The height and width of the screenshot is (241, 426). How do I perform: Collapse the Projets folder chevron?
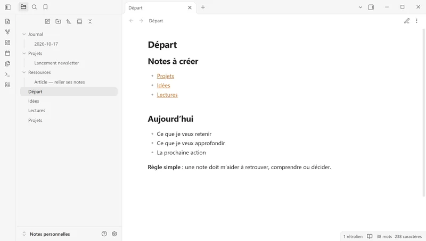pyautogui.click(x=24, y=53)
